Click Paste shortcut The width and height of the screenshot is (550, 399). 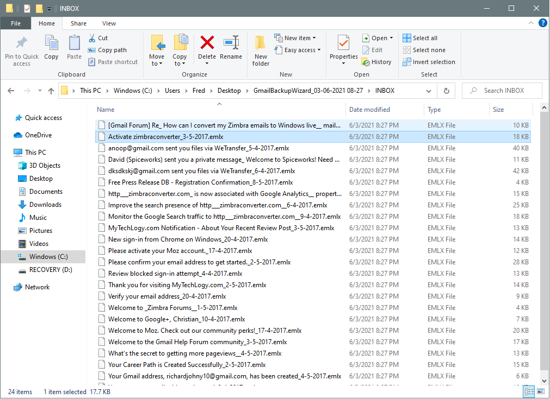(113, 62)
